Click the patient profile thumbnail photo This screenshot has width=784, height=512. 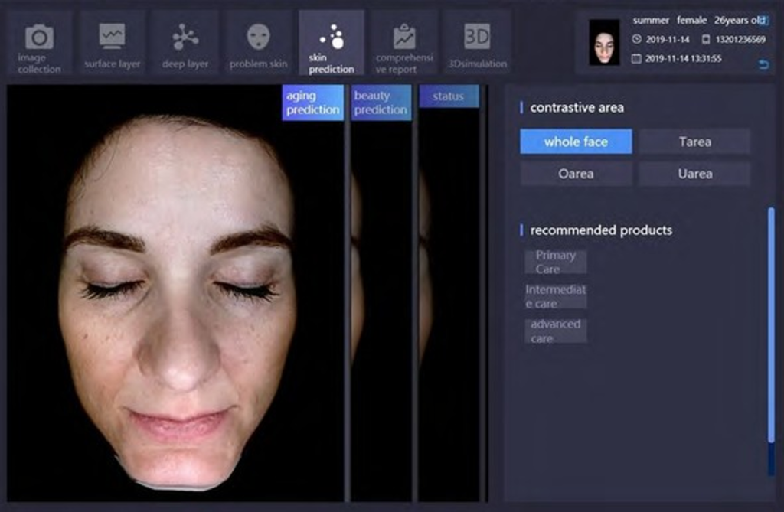point(604,43)
